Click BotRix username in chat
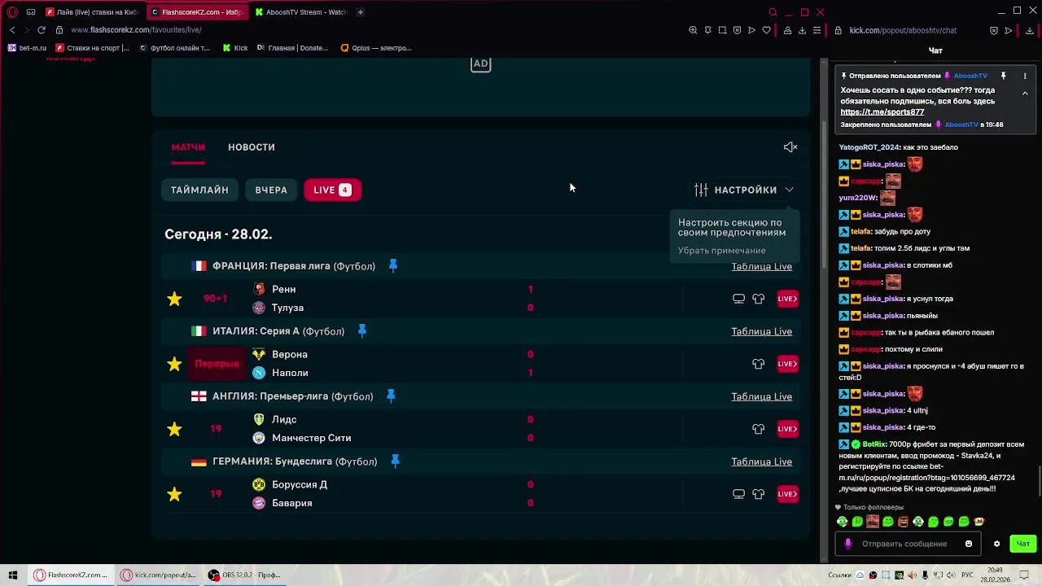Viewport: 1042px width, 586px height. pyautogui.click(x=874, y=444)
